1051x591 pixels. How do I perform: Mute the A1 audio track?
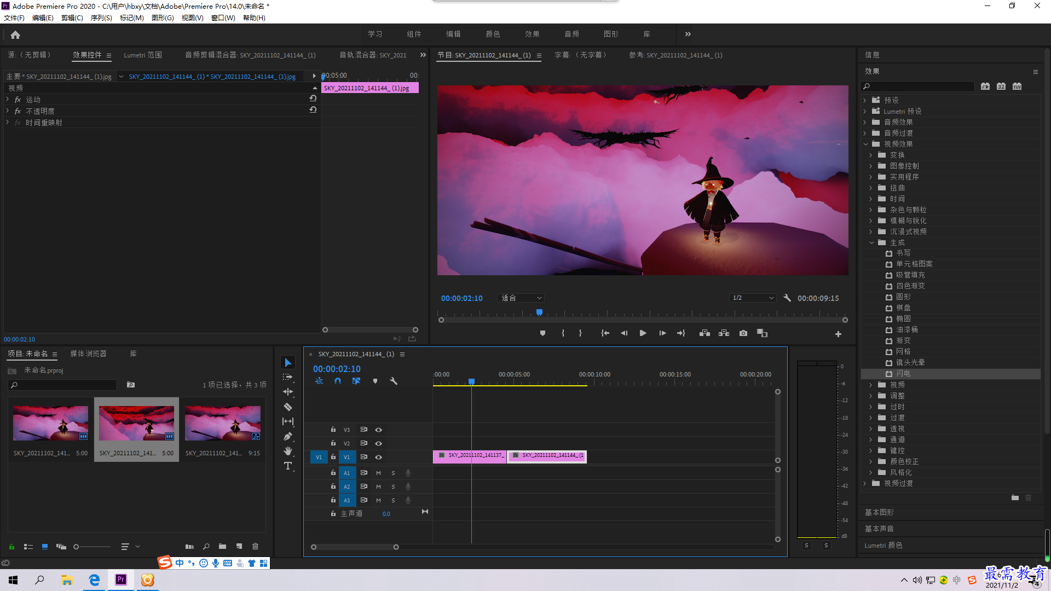tap(378, 473)
